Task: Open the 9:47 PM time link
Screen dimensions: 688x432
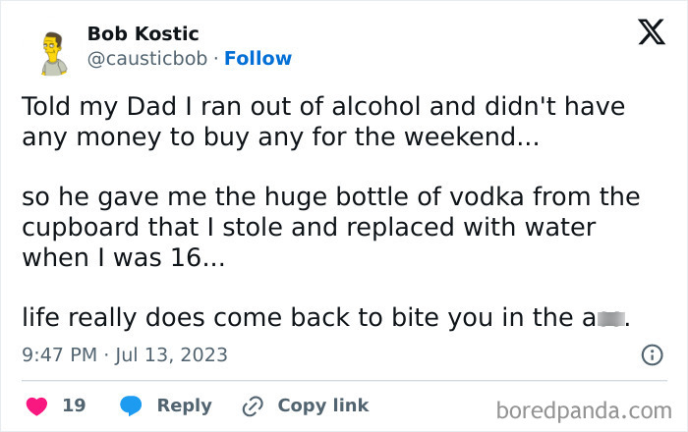Action: (60, 354)
